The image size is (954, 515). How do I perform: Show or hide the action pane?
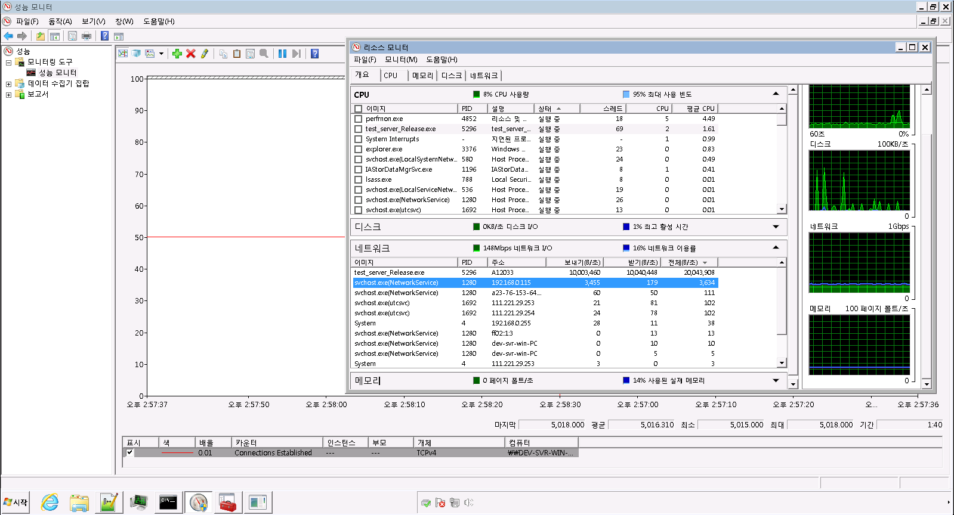click(119, 36)
